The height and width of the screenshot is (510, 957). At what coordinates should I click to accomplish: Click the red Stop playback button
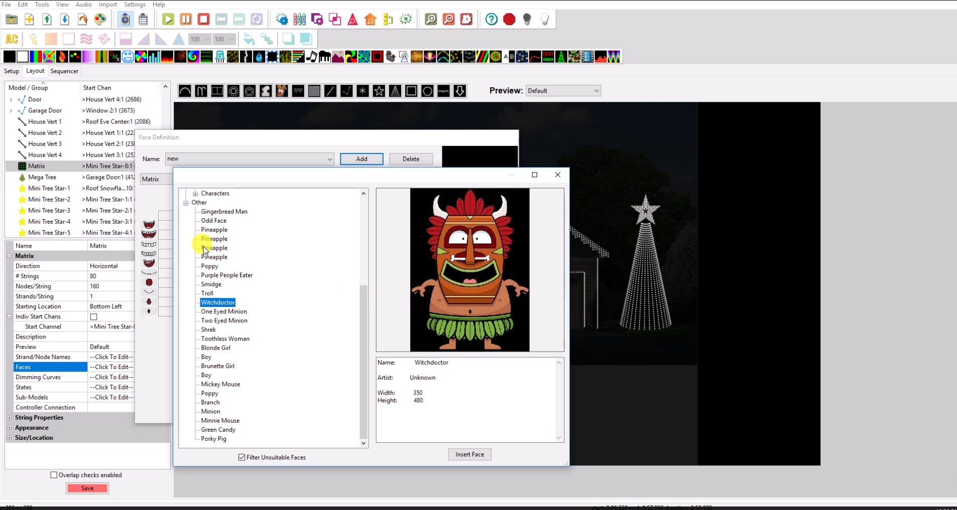(x=203, y=20)
